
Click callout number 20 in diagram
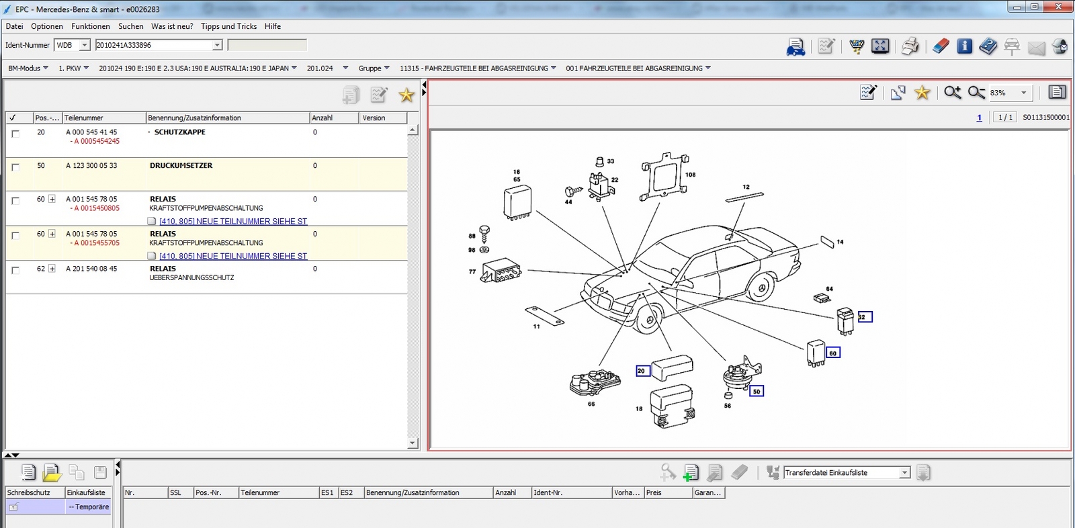pos(643,371)
